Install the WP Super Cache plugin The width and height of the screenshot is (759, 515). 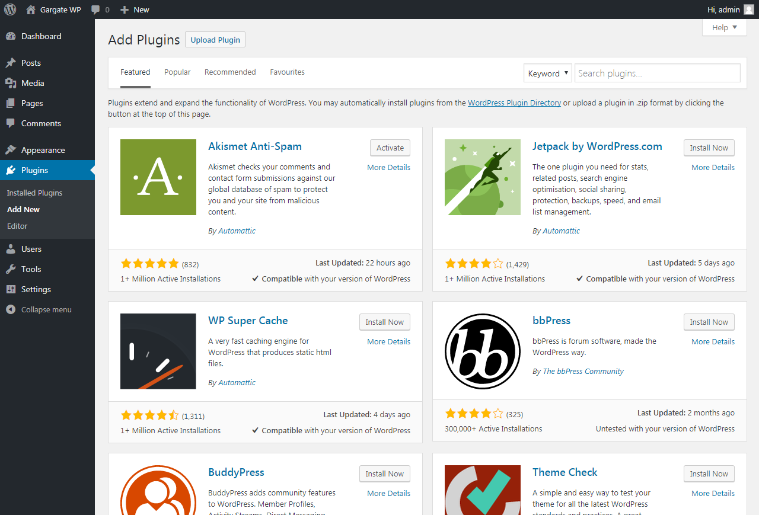(385, 322)
